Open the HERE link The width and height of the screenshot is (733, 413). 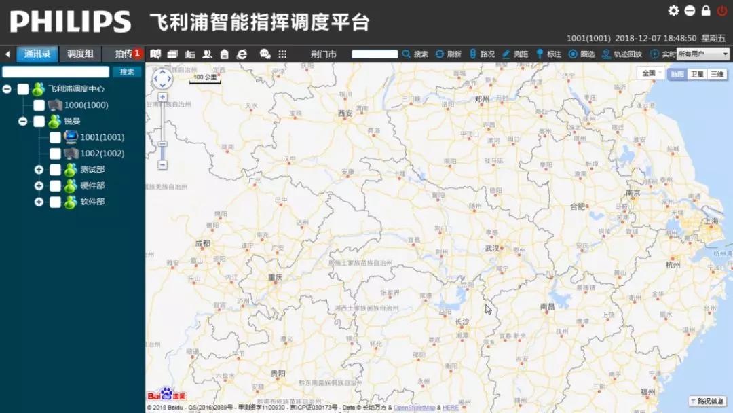pos(451,408)
